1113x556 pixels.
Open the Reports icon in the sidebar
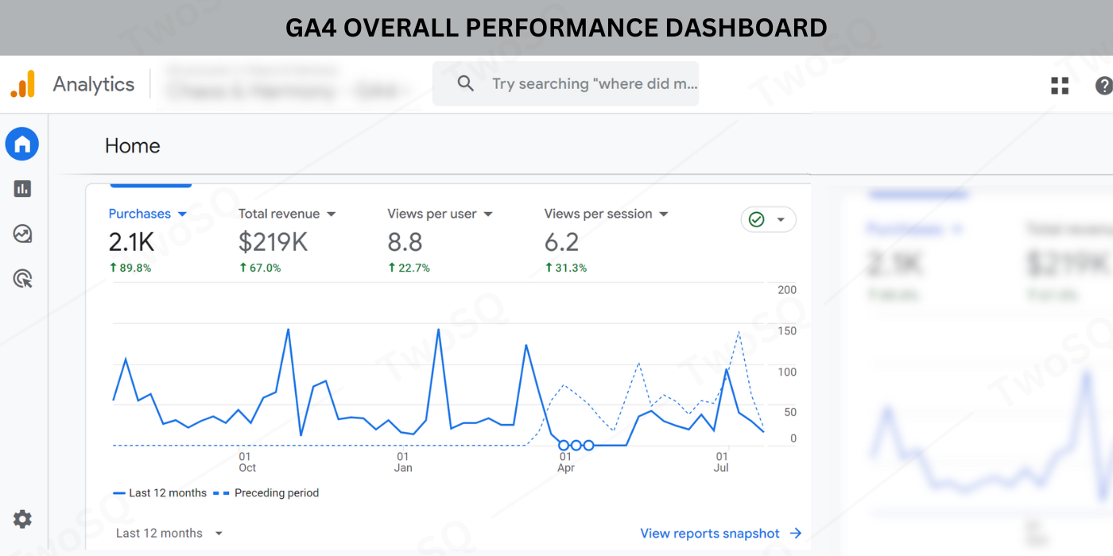[22, 188]
